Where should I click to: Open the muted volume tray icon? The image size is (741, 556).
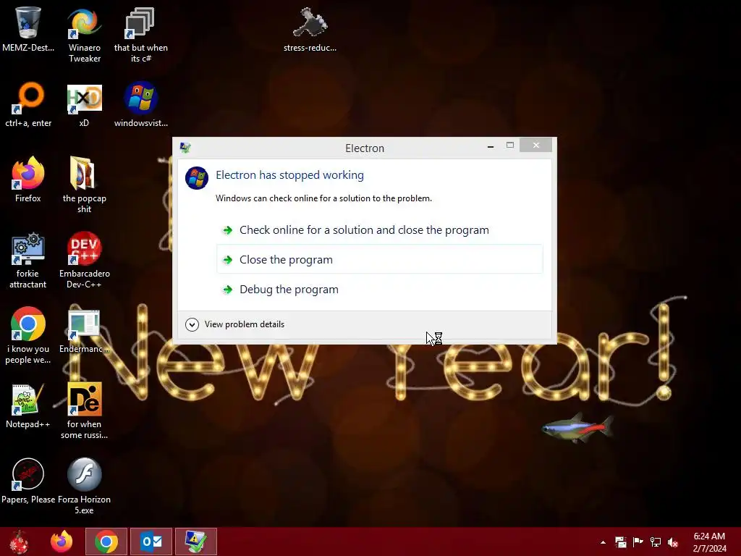pos(673,542)
